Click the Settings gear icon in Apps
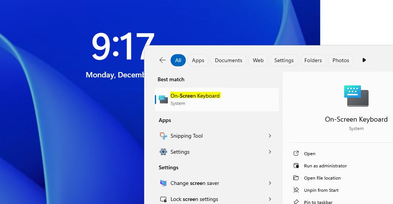This screenshot has width=393, height=204. point(163,152)
